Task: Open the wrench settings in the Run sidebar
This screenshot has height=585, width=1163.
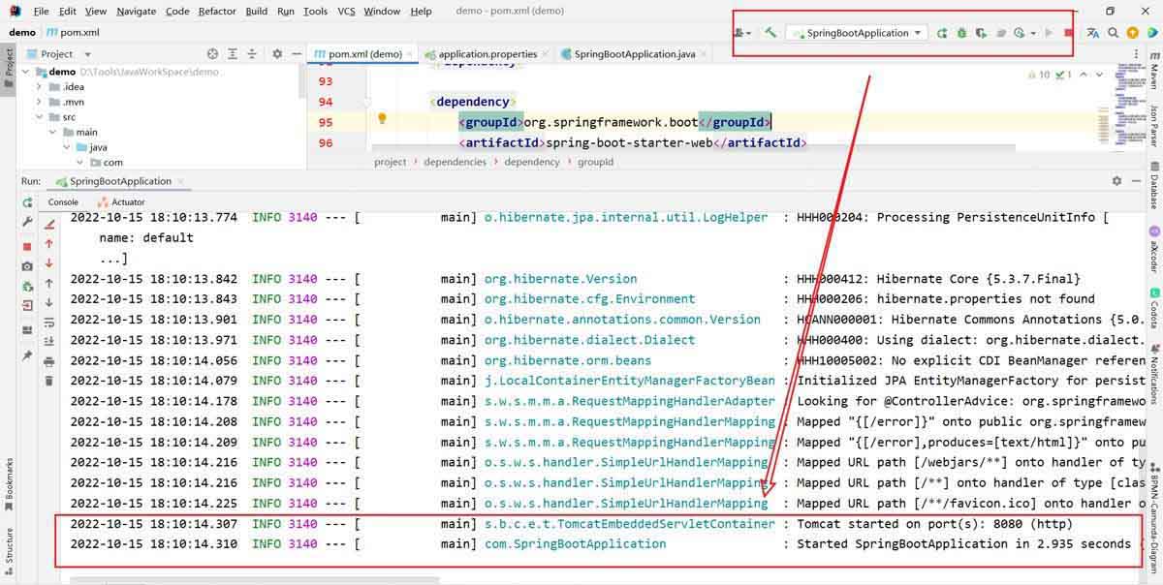Action: 27,223
